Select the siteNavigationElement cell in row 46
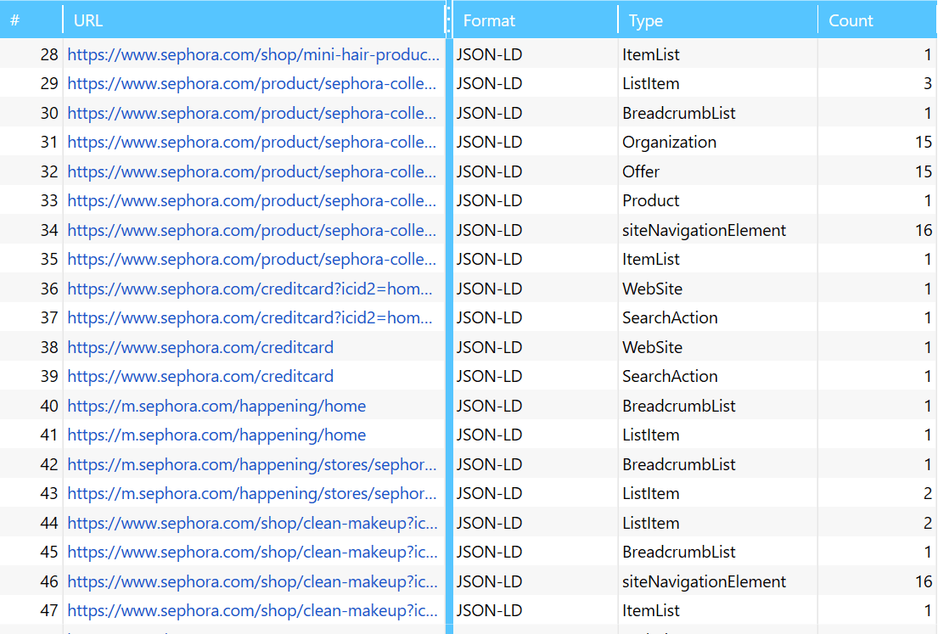The height and width of the screenshot is (634, 938). (718, 582)
